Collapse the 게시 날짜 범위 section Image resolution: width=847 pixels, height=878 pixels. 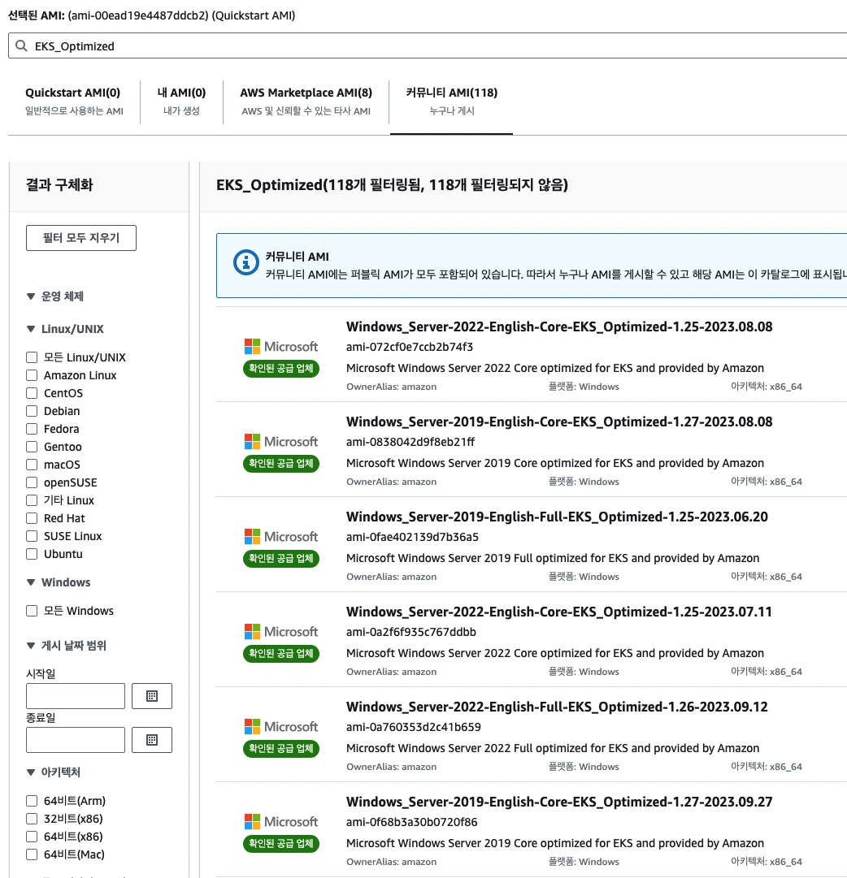click(31, 646)
